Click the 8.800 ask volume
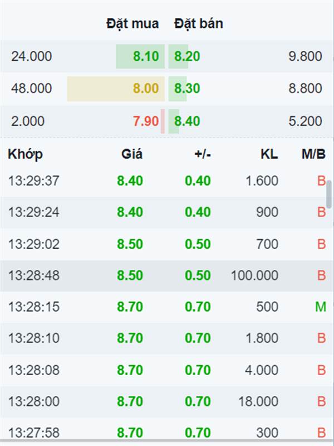 tap(305, 89)
